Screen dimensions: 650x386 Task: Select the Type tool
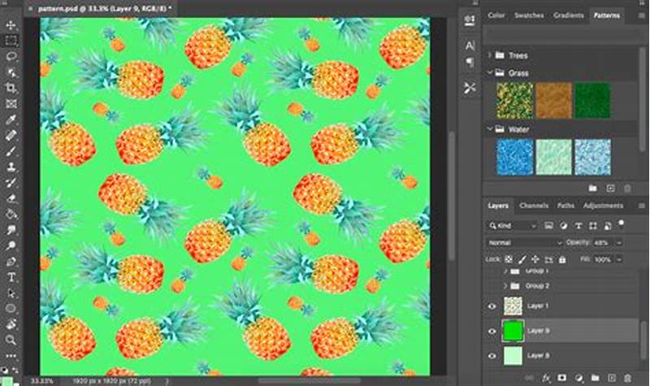11,277
